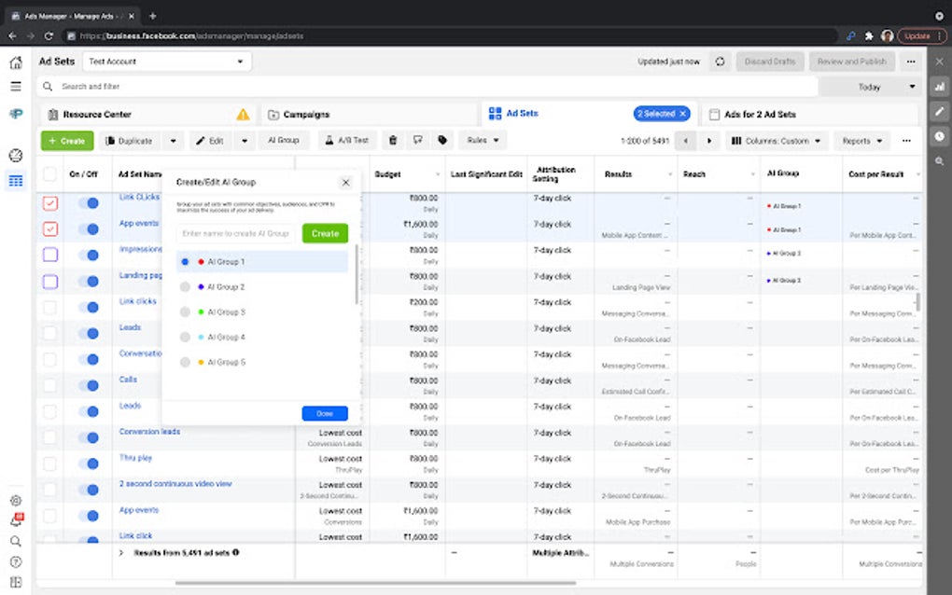Check the Impressions row checkbox
952x595 pixels.
tap(50, 255)
